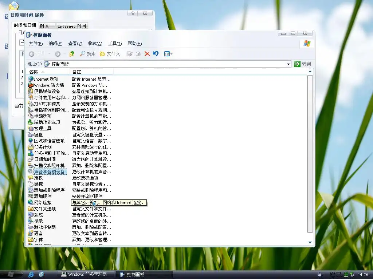Open the 搜索 search toolbar button

click(x=87, y=54)
